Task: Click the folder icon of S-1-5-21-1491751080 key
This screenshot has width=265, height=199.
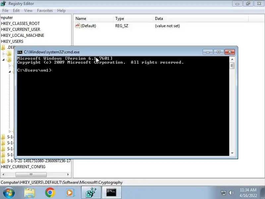Action: coord(3,161)
